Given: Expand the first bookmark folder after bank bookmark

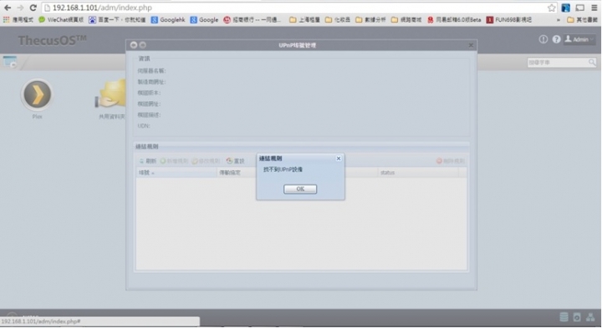Looking at the screenshot, I should pos(304,19).
